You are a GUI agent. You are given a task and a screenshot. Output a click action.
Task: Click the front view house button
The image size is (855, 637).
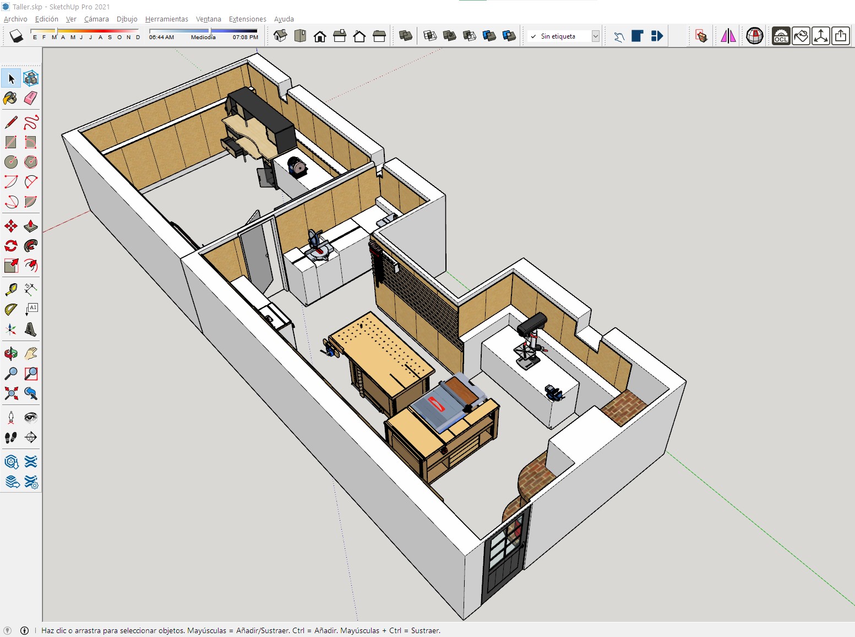coord(320,36)
